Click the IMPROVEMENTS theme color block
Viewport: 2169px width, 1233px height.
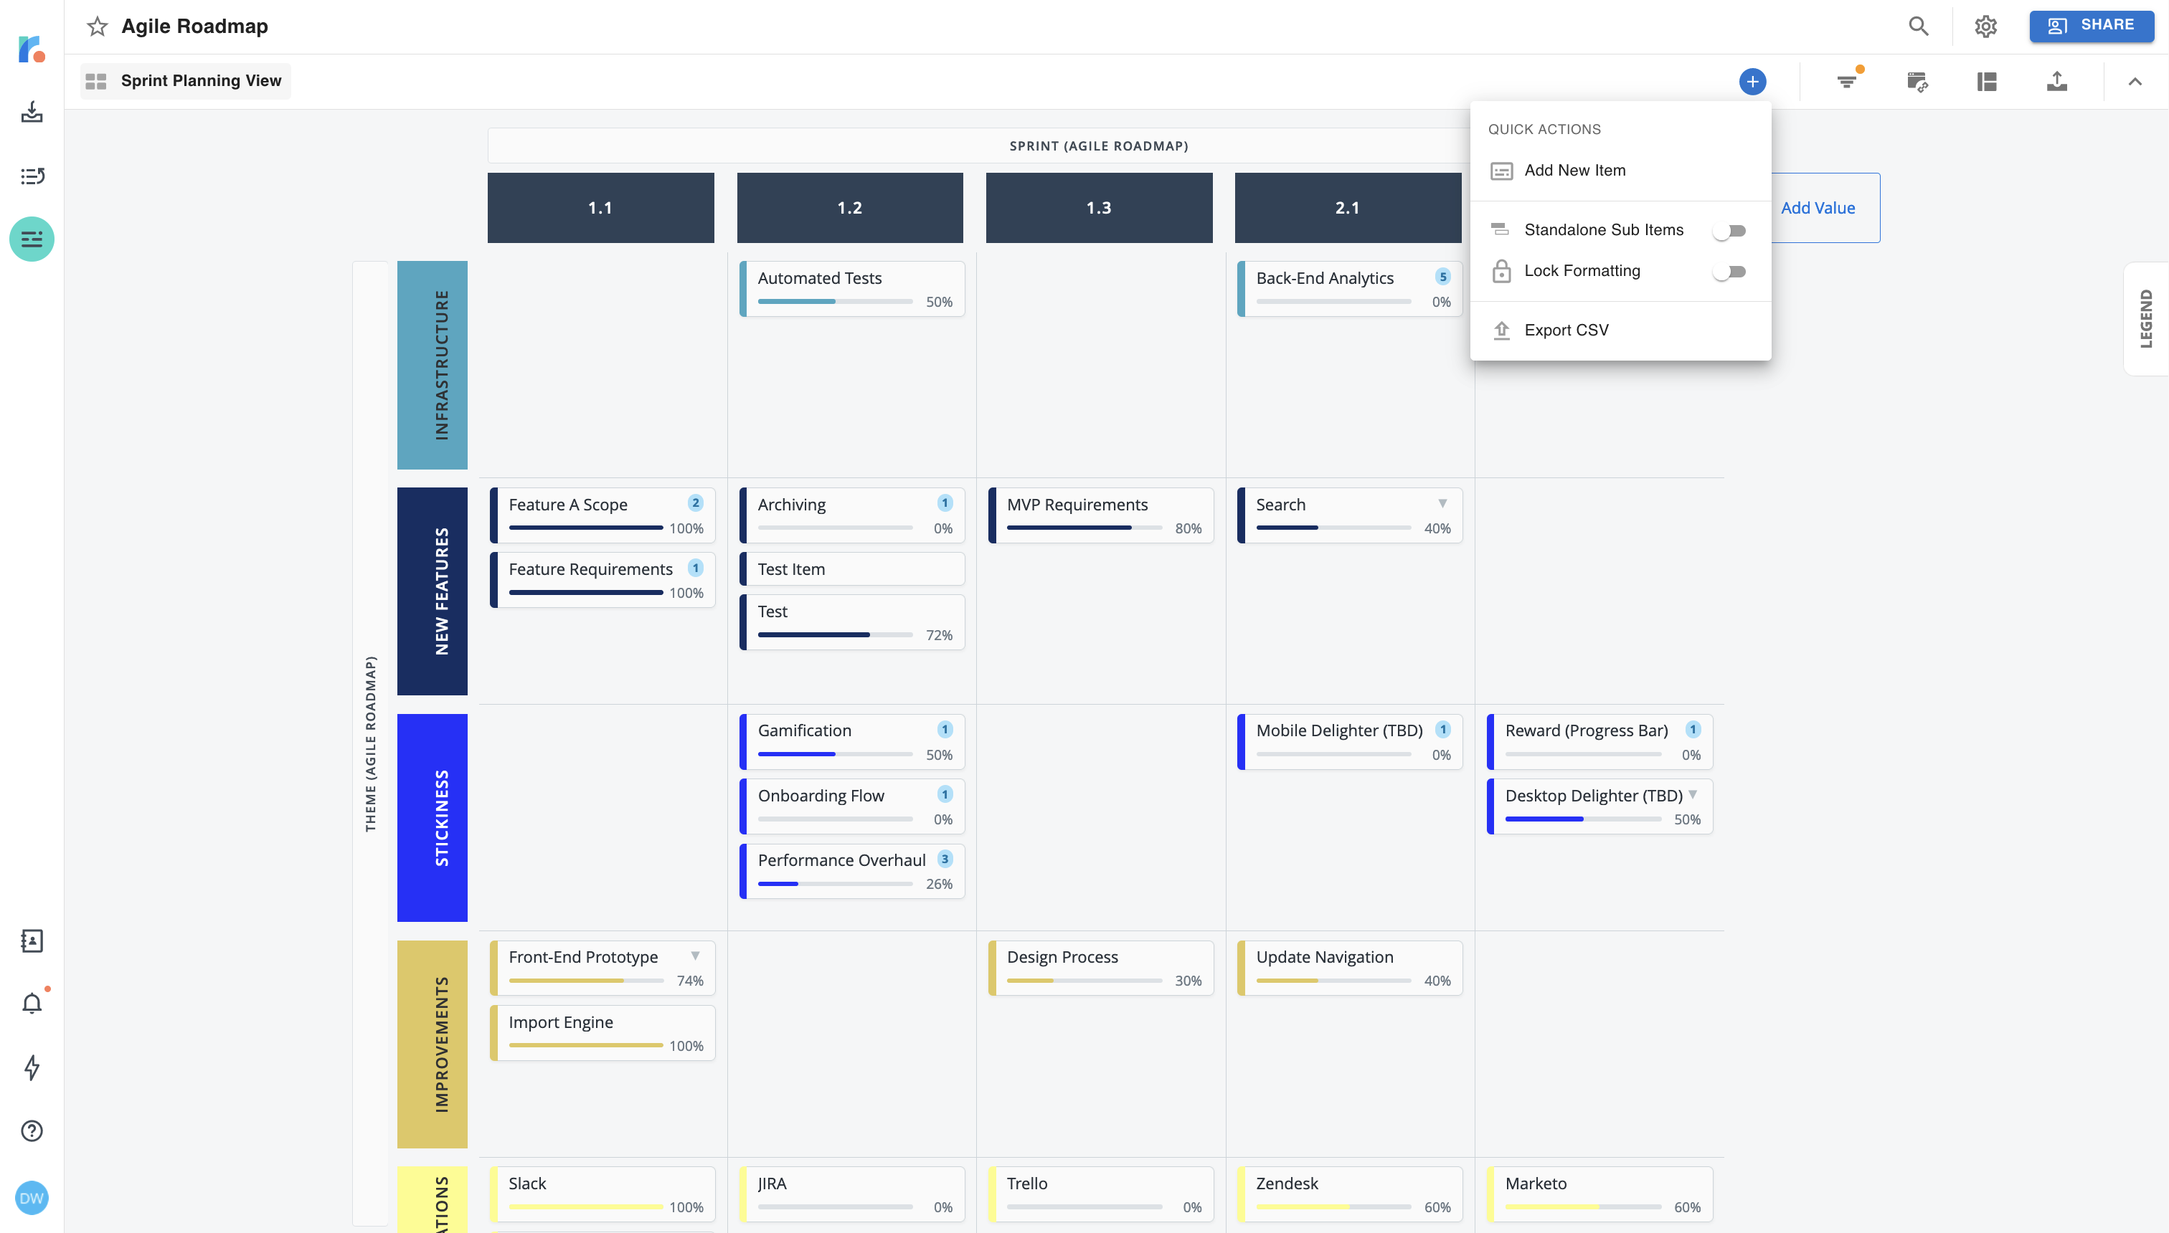432,1044
